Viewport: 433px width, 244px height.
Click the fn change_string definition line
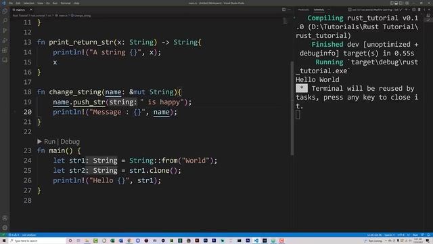click(109, 92)
